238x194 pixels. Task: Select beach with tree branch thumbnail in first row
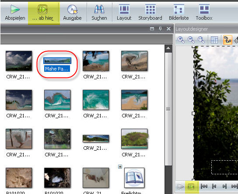coord(96,61)
